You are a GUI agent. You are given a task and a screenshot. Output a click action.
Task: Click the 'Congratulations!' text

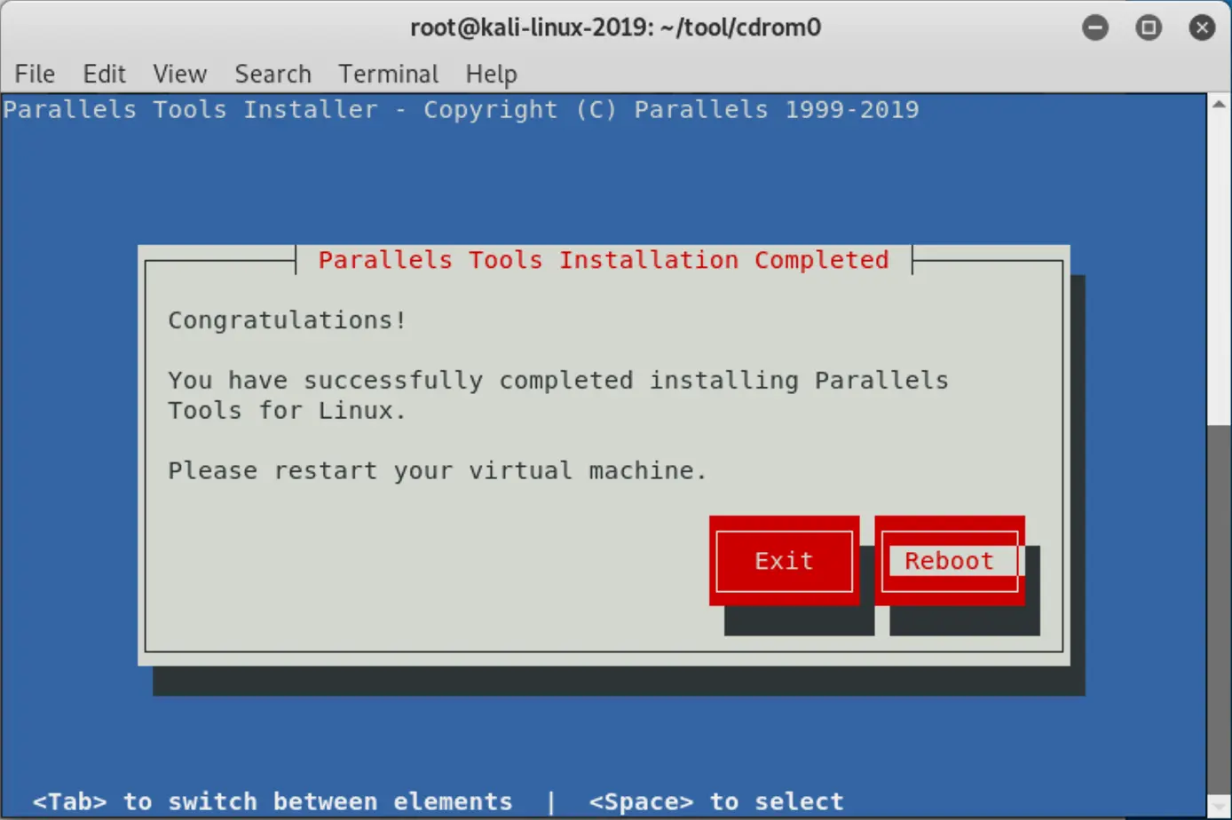[x=287, y=320]
